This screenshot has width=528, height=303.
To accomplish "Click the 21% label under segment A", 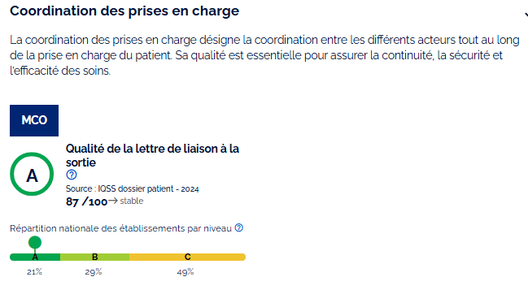I will tap(34, 271).
